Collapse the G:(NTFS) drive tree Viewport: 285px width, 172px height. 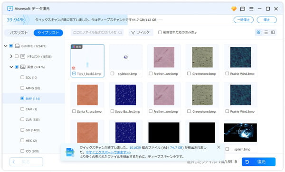tap(6, 46)
